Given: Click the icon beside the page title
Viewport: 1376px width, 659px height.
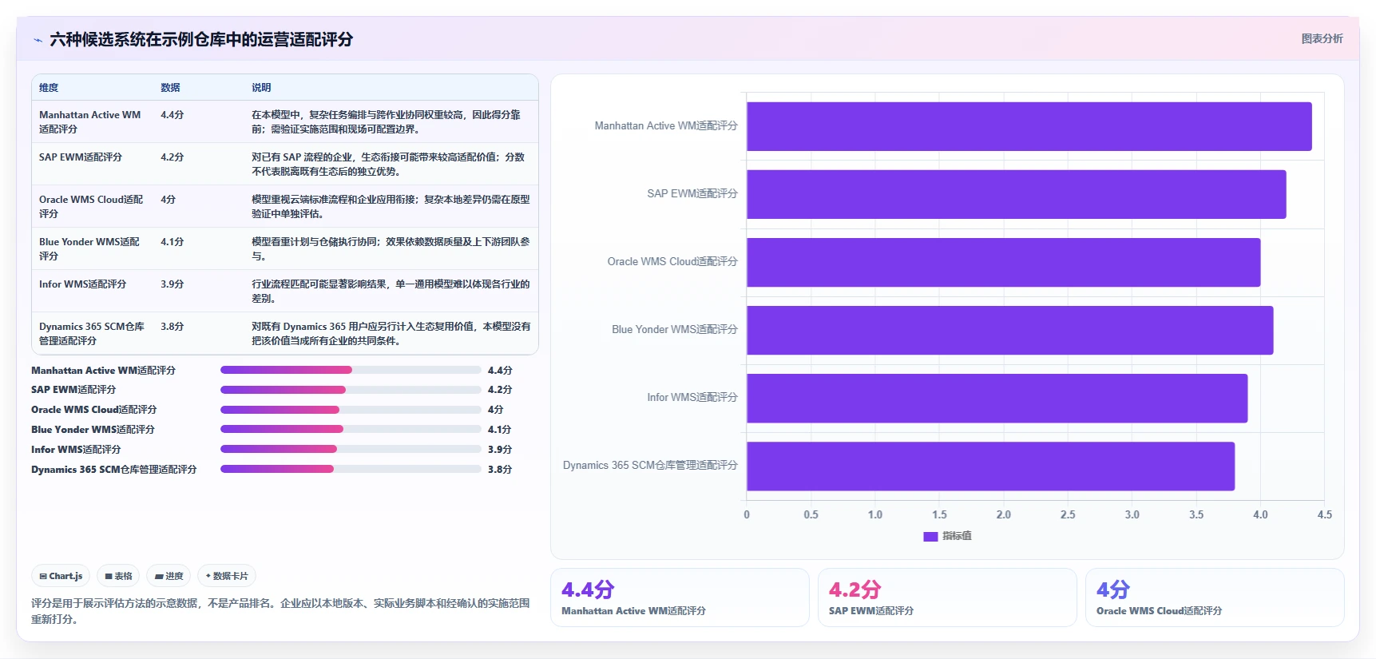Looking at the screenshot, I should (38, 40).
